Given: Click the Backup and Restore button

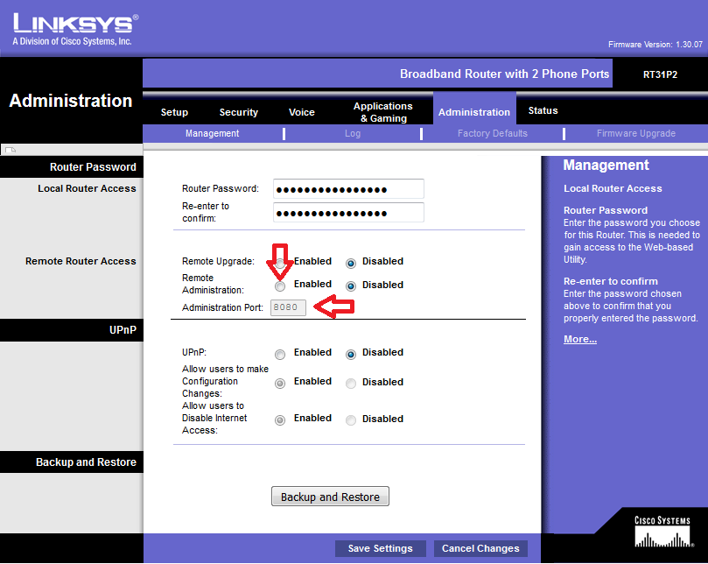Looking at the screenshot, I should tap(330, 497).
